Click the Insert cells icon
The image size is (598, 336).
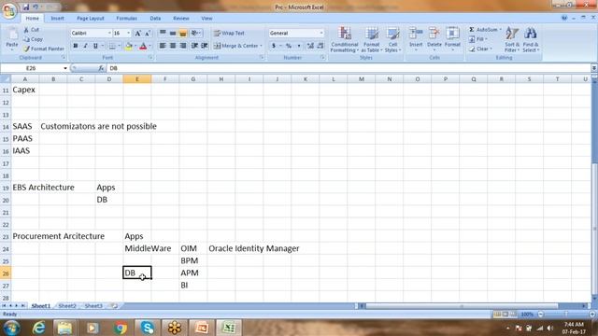tap(416, 34)
